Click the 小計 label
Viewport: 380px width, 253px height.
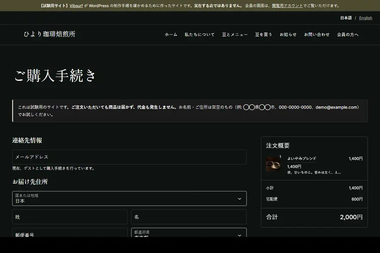270,188
